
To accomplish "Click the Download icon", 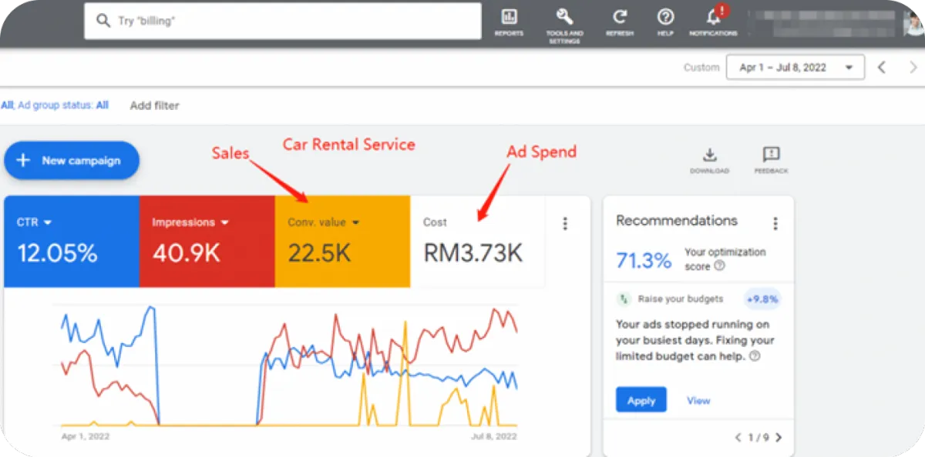I will pos(709,155).
